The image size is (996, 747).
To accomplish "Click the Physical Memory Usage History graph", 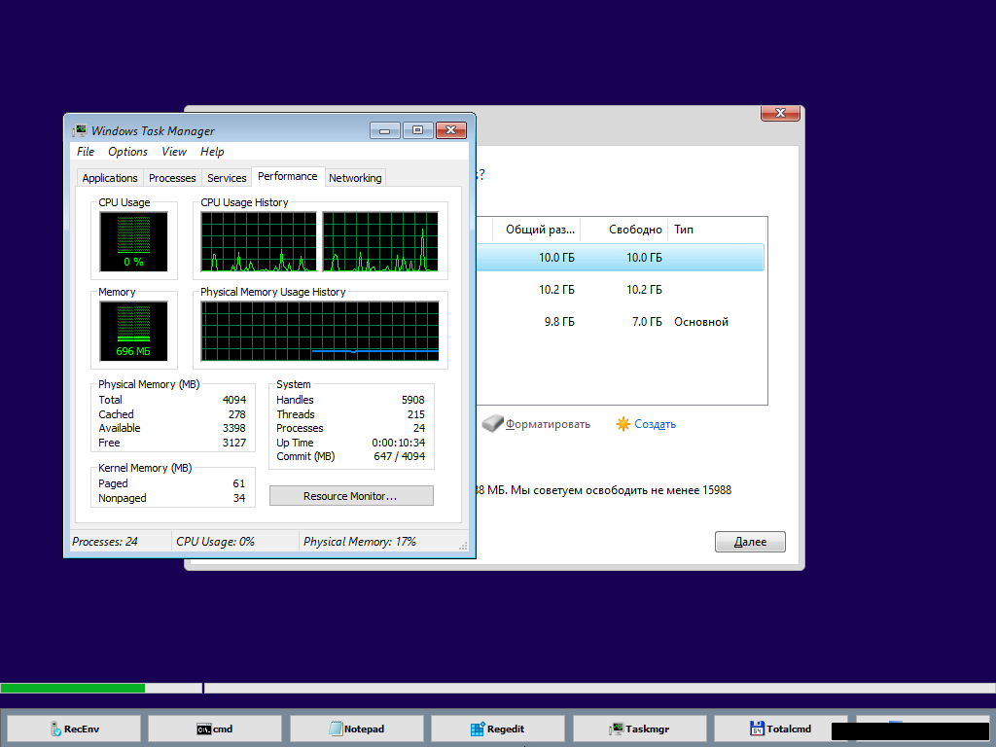I will click(320, 331).
